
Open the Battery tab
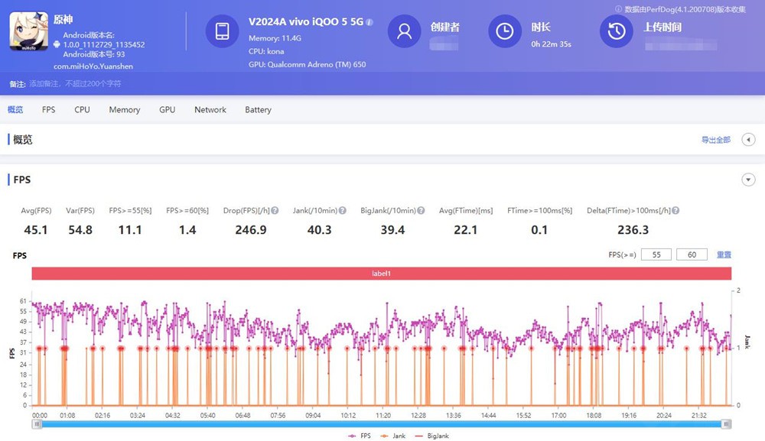tap(258, 109)
